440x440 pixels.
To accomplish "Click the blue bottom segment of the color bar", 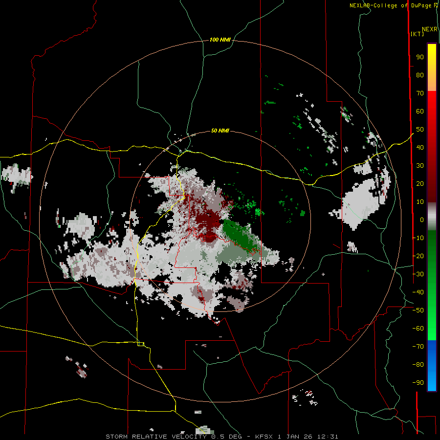I will point(432,366).
